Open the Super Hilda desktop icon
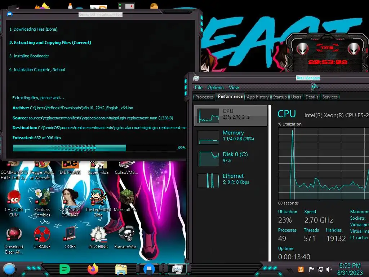 pos(98,168)
